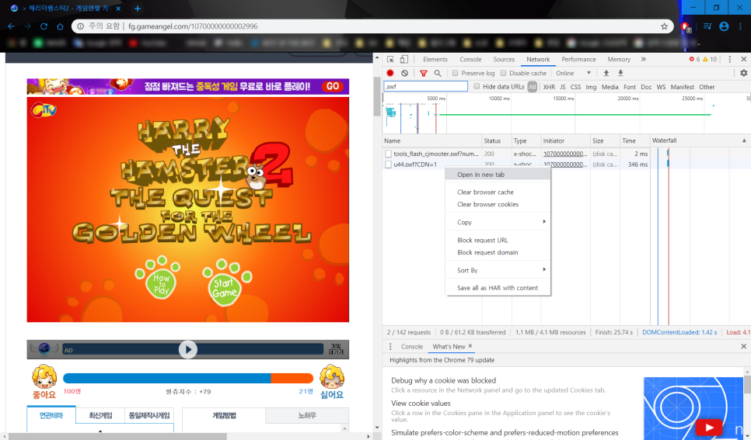The image size is (751, 440).
Task: Close the DevTools panel
Action: click(743, 59)
